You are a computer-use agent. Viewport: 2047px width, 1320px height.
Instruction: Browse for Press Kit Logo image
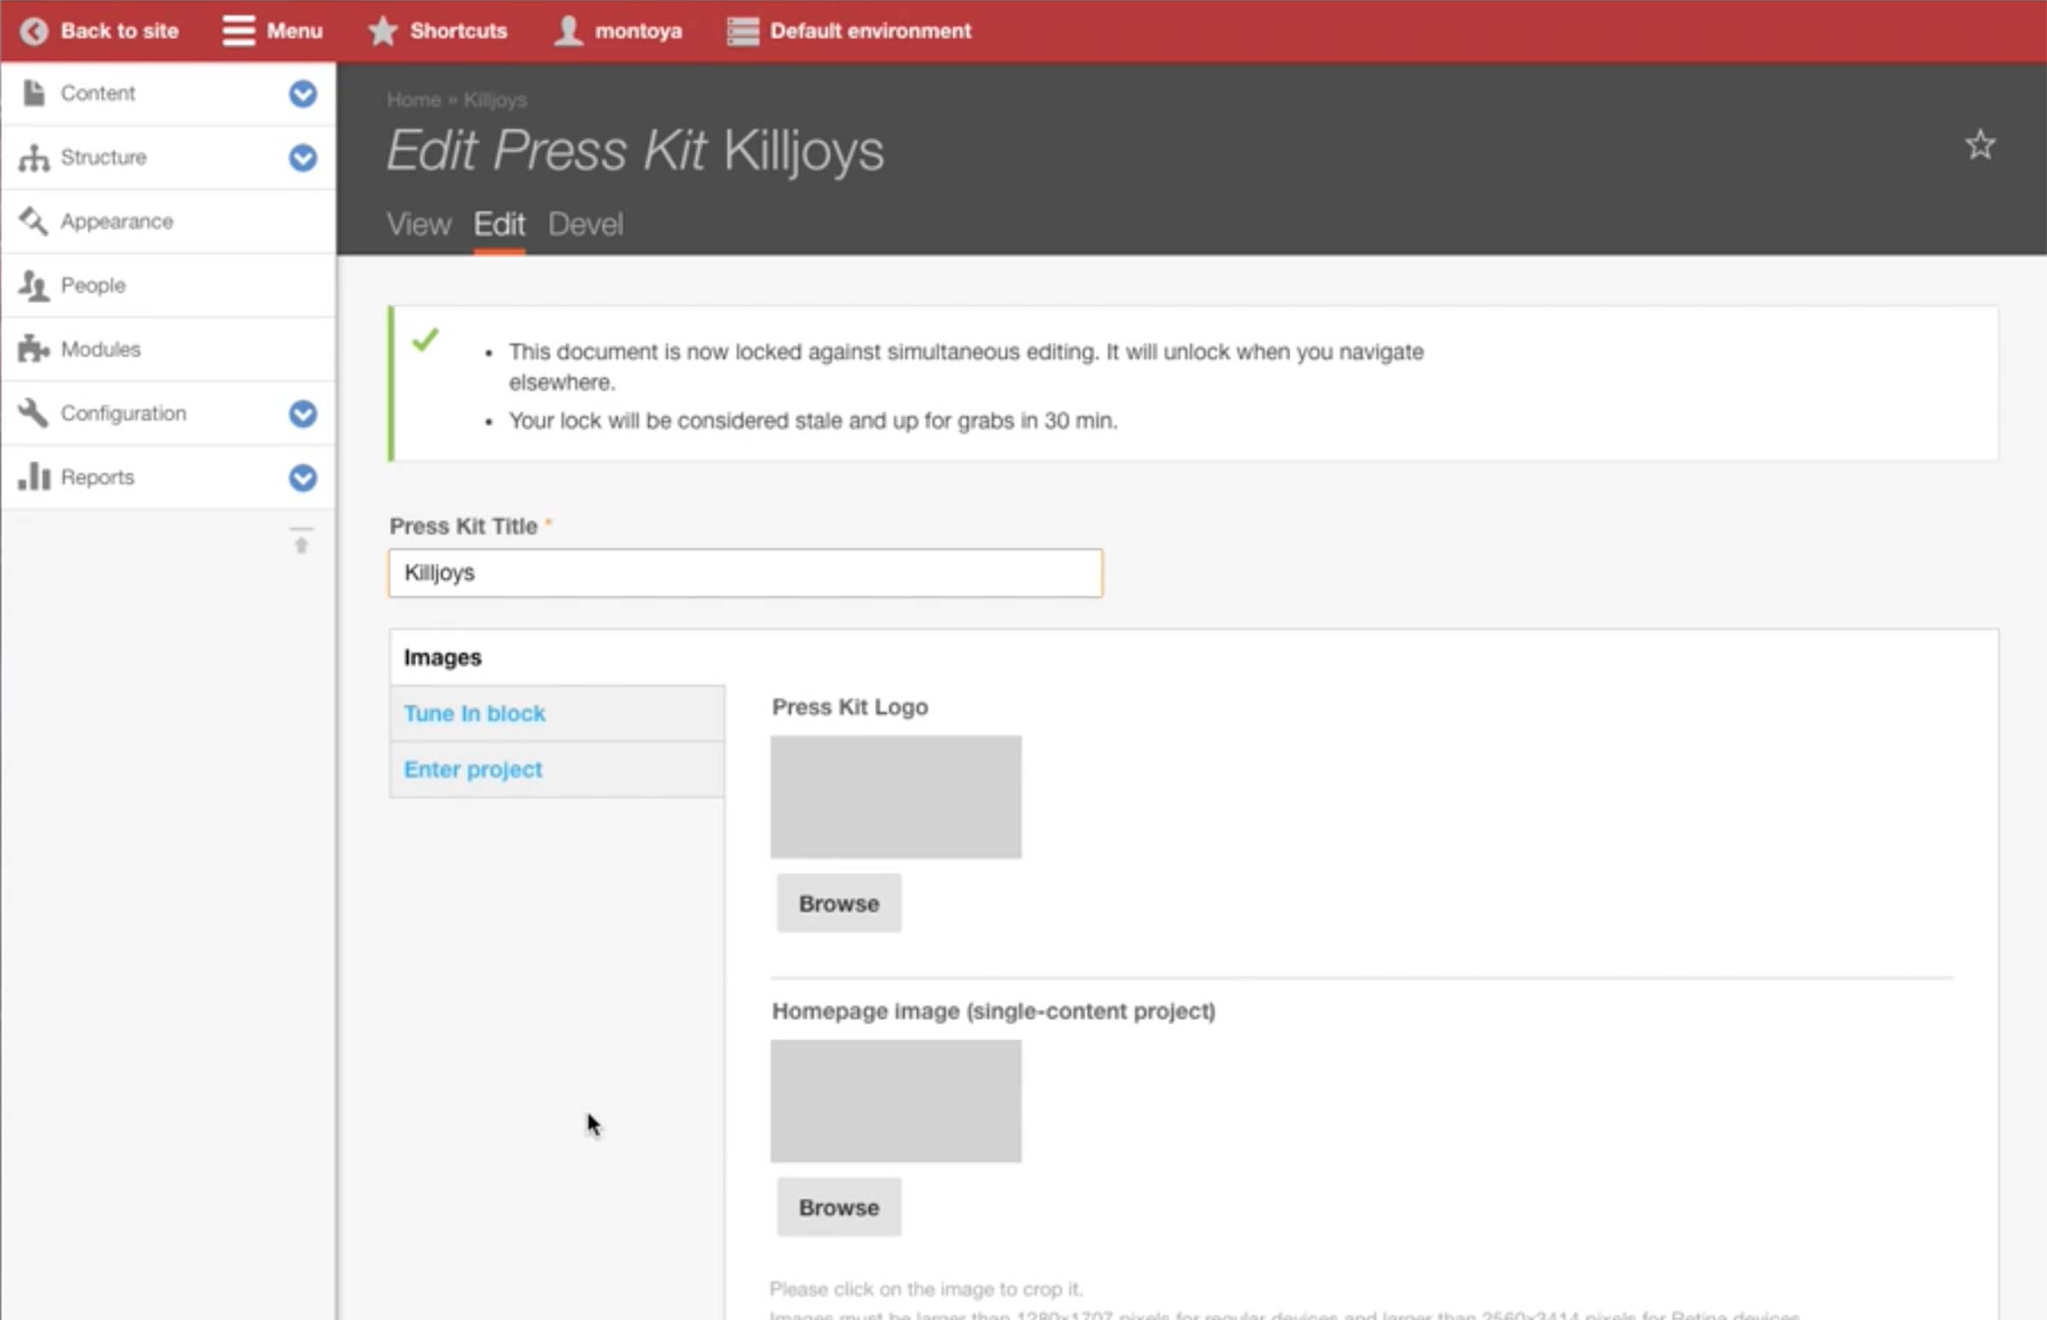pyautogui.click(x=838, y=903)
